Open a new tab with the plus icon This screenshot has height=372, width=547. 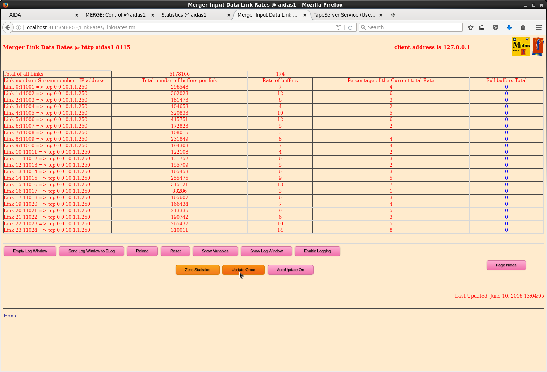coord(393,15)
